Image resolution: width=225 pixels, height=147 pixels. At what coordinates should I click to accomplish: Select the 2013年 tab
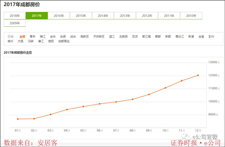pos(125,16)
